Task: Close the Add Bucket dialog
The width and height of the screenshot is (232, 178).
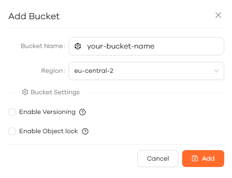Action: 218,15
